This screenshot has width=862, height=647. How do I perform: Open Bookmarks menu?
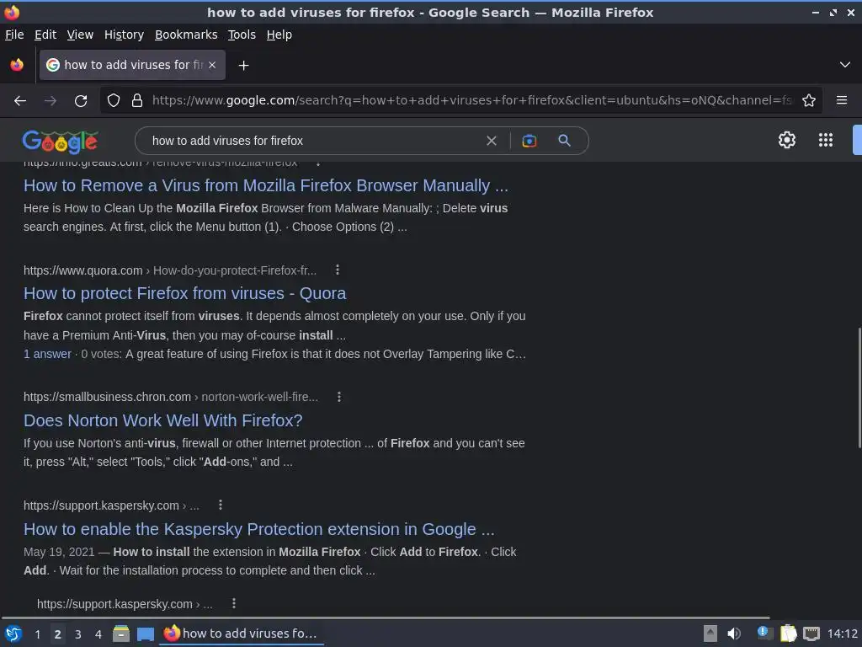186,35
